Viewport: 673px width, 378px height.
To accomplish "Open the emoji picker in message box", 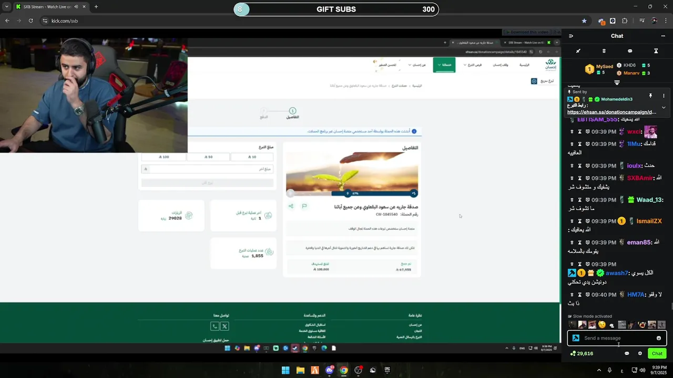I will coord(659,338).
